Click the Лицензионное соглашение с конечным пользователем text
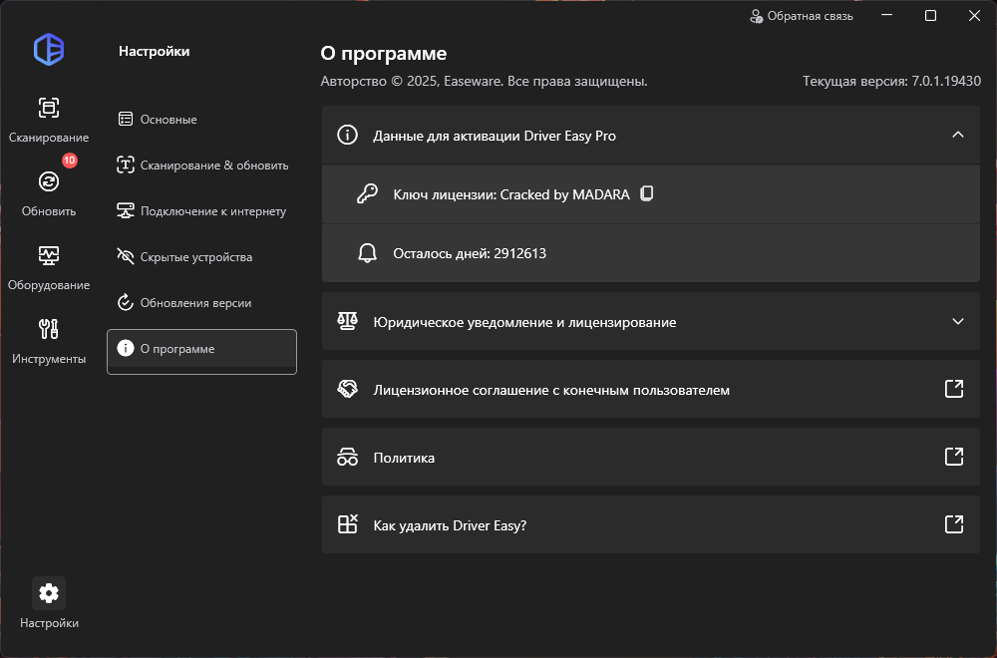Viewport: 997px width, 658px height. pos(551,391)
